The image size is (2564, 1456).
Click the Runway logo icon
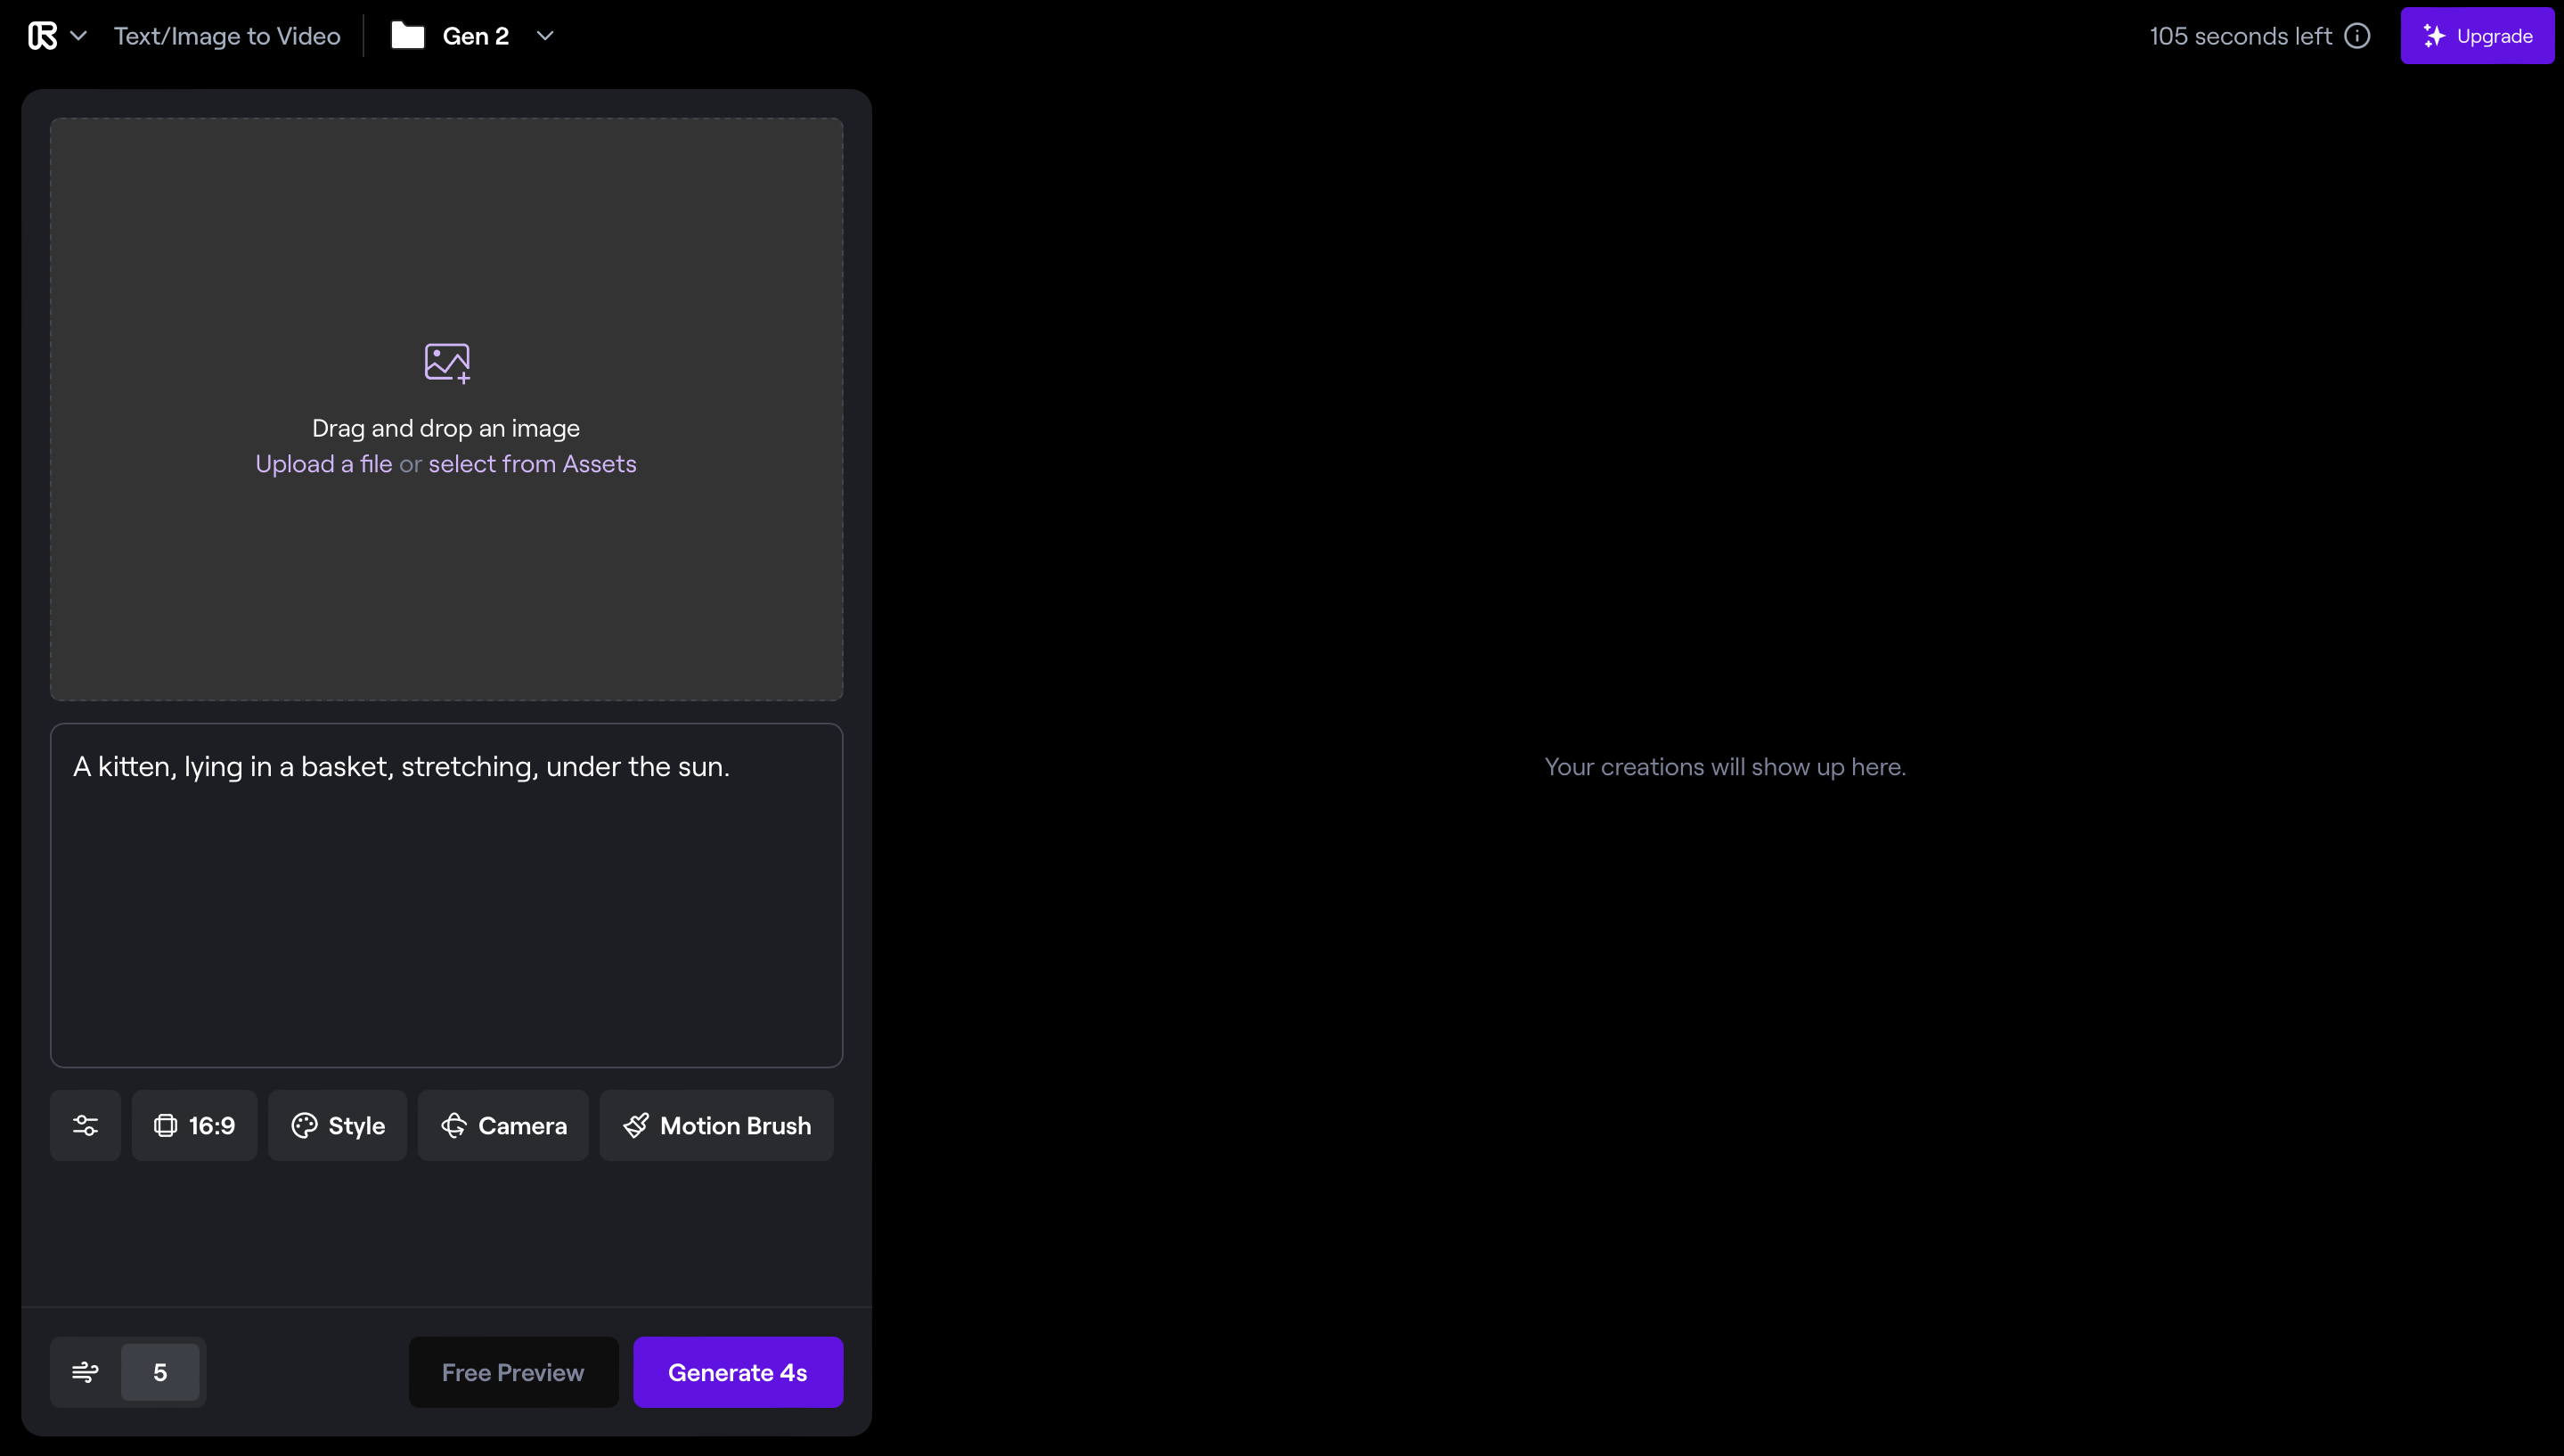(x=42, y=36)
